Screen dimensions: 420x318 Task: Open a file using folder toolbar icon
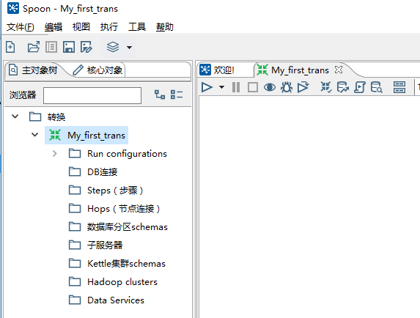(x=34, y=47)
